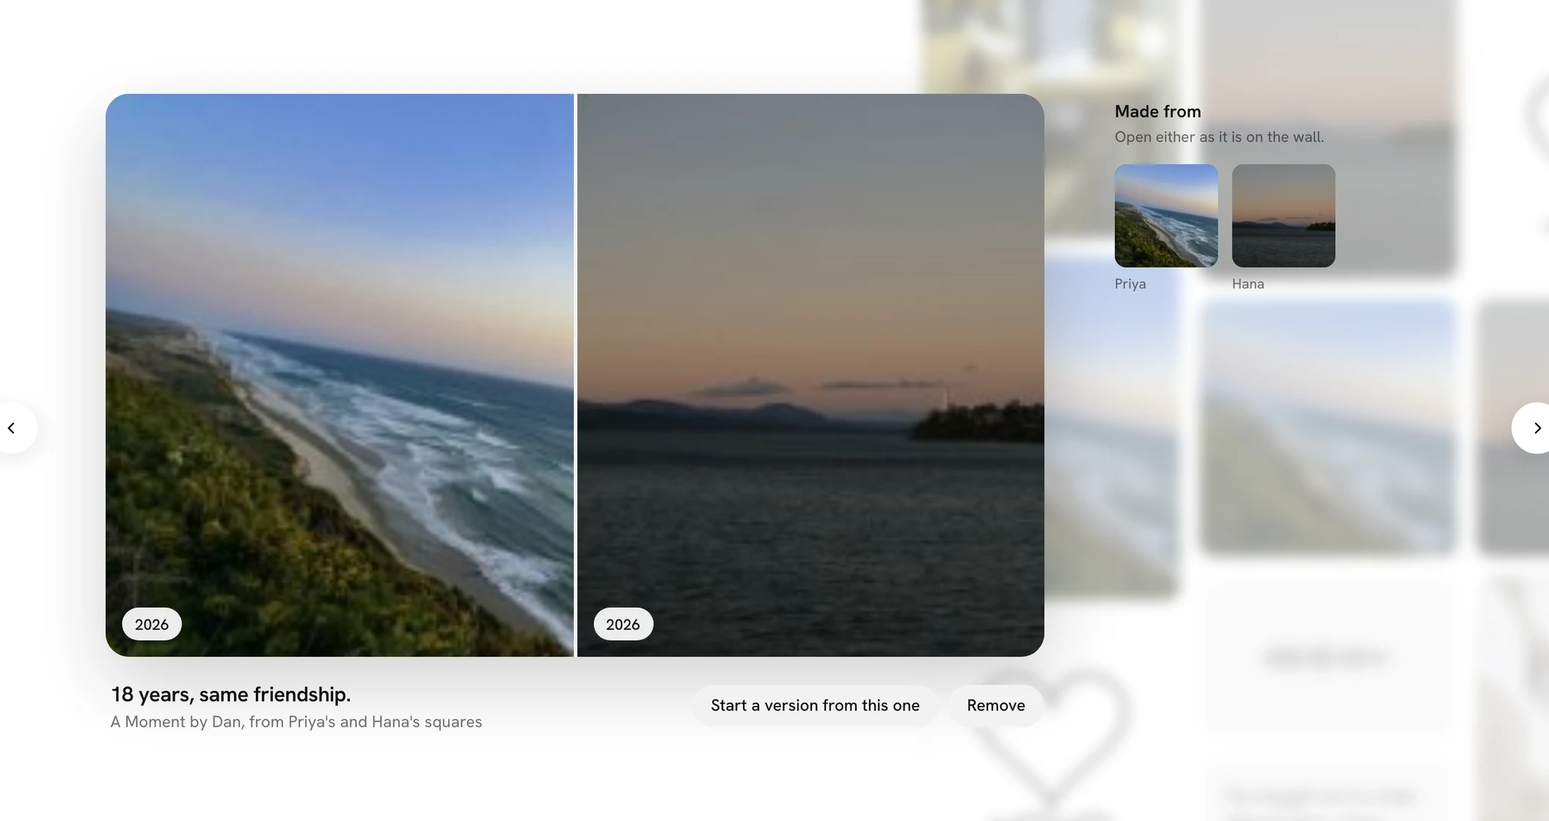Open Priya's source square thumbnail
This screenshot has height=821, width=1549.
tap(1166, 216)
